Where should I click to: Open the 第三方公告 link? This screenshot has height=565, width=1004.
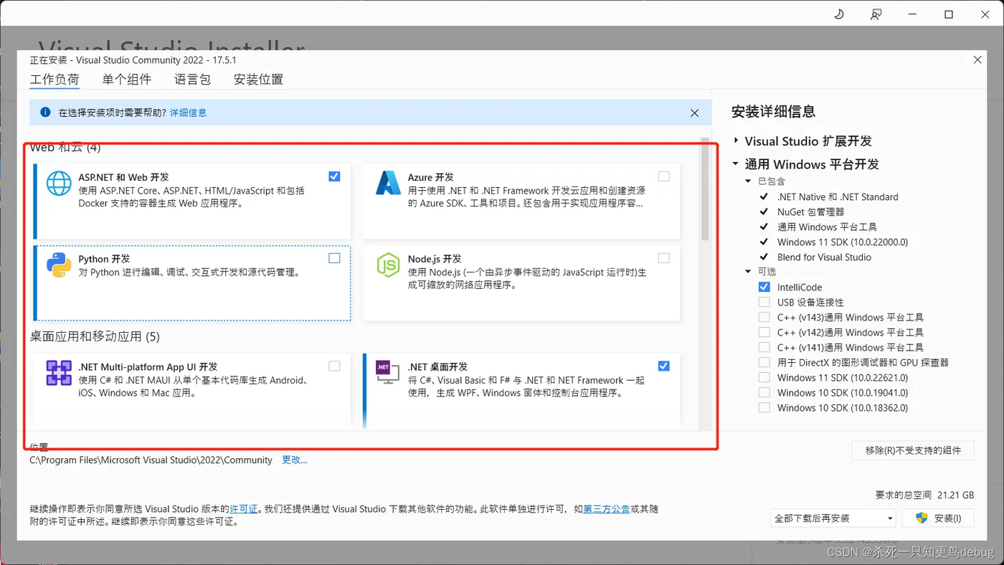607,508
